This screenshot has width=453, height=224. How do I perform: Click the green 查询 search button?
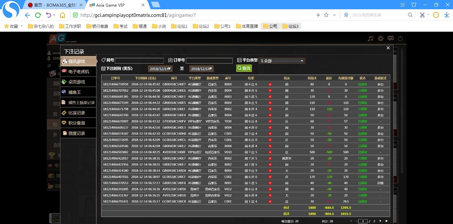[244, 68]
